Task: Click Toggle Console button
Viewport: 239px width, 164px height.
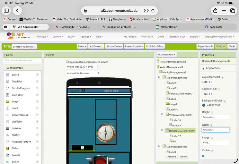Action: pos(205,46)
